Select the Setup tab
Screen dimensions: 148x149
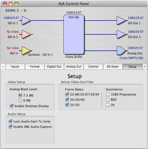point(133,67)
